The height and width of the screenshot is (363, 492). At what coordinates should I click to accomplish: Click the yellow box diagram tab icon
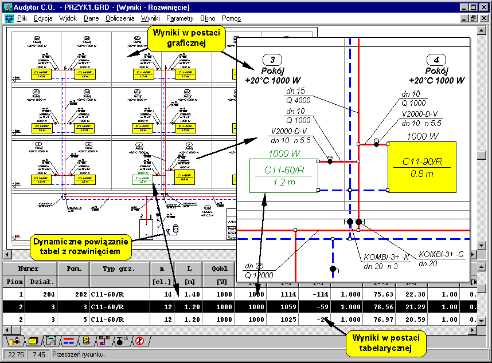coord(86,341)
